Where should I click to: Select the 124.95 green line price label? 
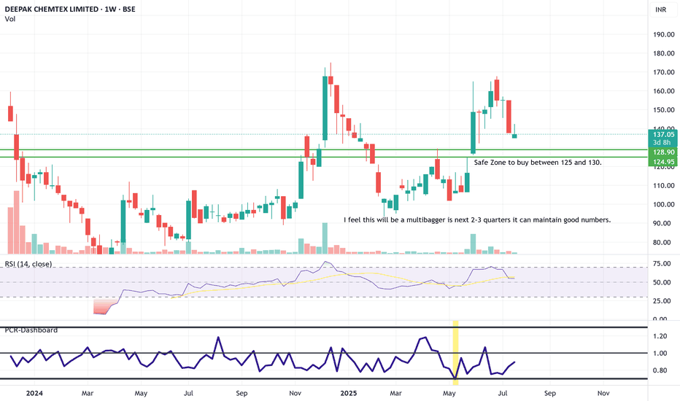click(663, 162)
